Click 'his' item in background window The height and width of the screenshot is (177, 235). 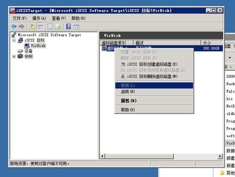coord(229,99)
